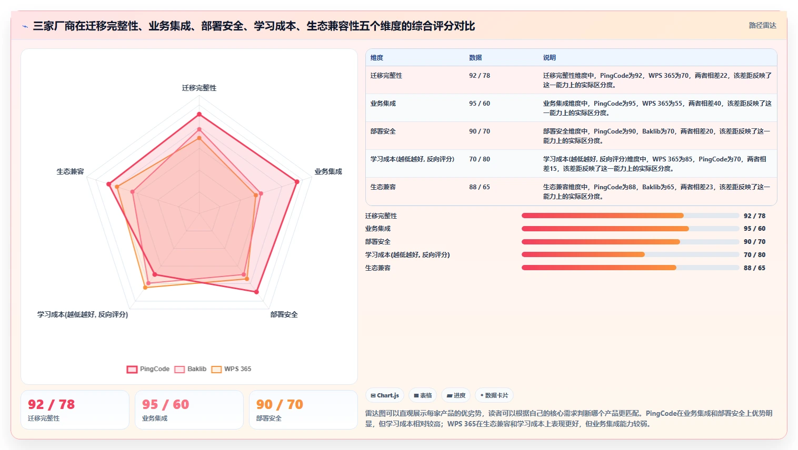Click the 生态兼容 label beside the progress bars
Screen dimensions: 798x450
pyautogui.click(x=378, y=268)
